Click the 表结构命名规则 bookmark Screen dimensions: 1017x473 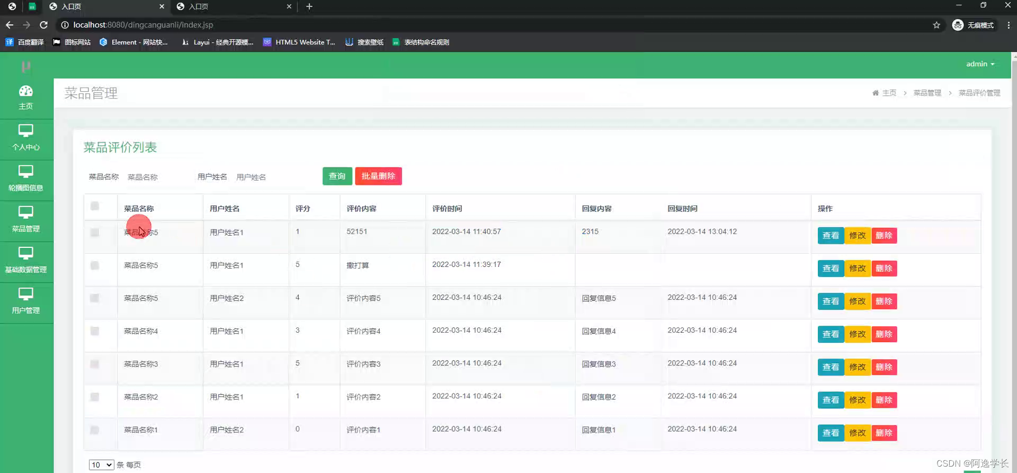pos(421,42)
